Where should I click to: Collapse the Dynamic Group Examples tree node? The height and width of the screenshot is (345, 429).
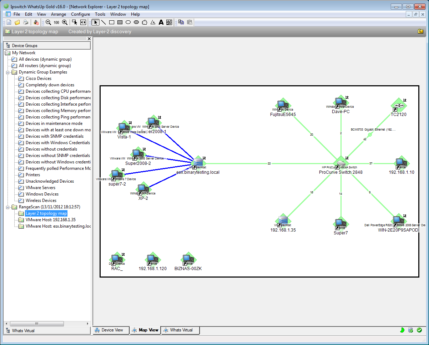pyautogui.click(x=8, y=72)
